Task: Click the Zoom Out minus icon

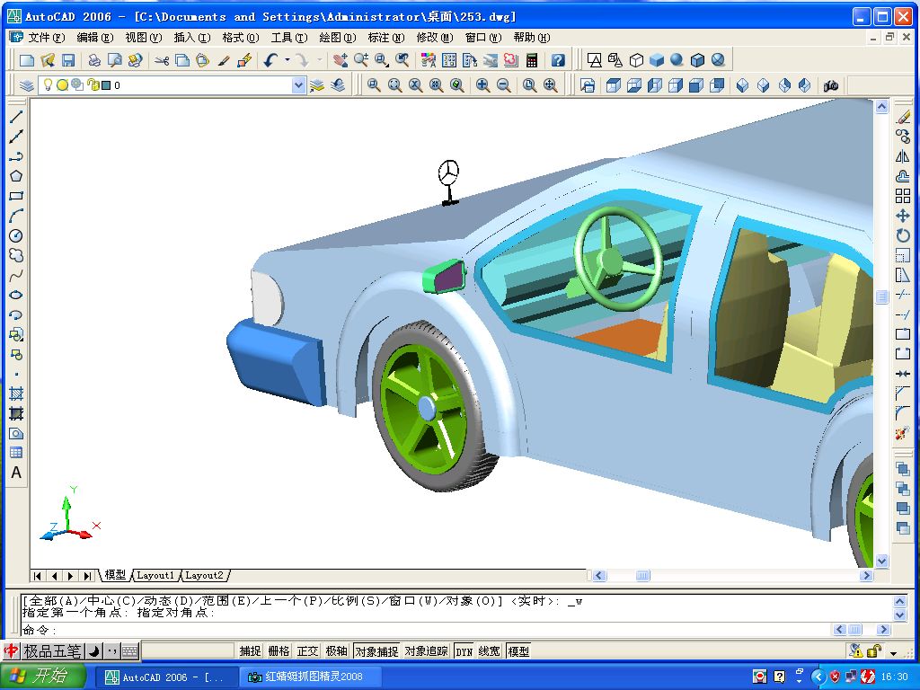Action: click(503, 85)
